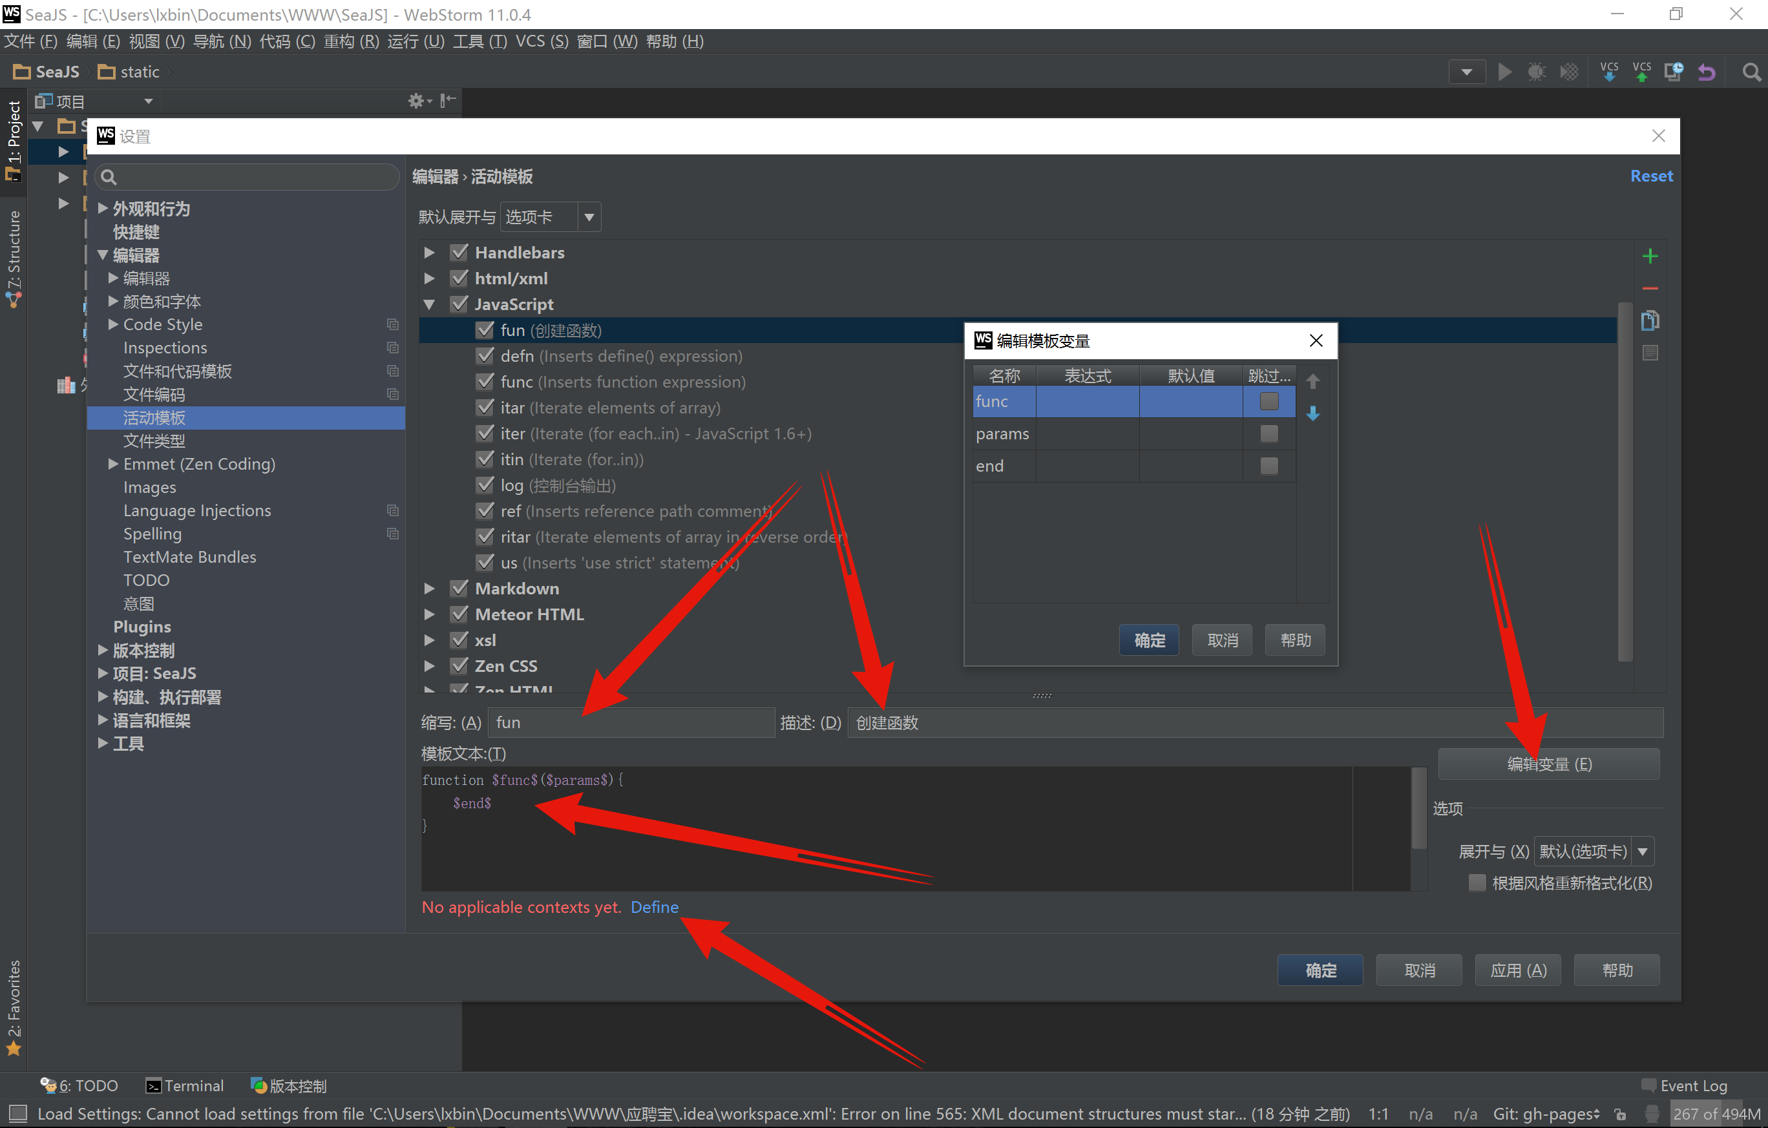Click the VCS commit changes icon
The width and height of the screenshot is (1768, 1128).
[x=1642, y=72]
